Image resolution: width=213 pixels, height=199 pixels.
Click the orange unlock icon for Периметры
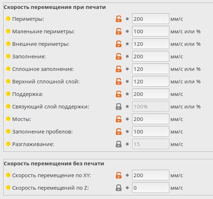tap(118, 19)
